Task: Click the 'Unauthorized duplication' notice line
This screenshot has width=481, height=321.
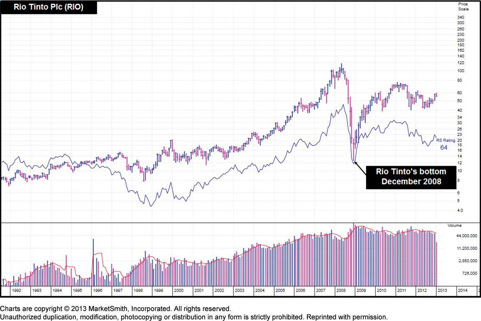Action: click(x=194, y=317)
